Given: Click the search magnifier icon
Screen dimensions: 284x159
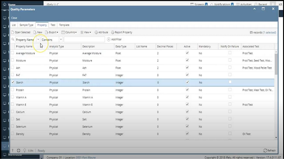Looking at the screenshot, I should pyautogui.click(x=13, y=39).
